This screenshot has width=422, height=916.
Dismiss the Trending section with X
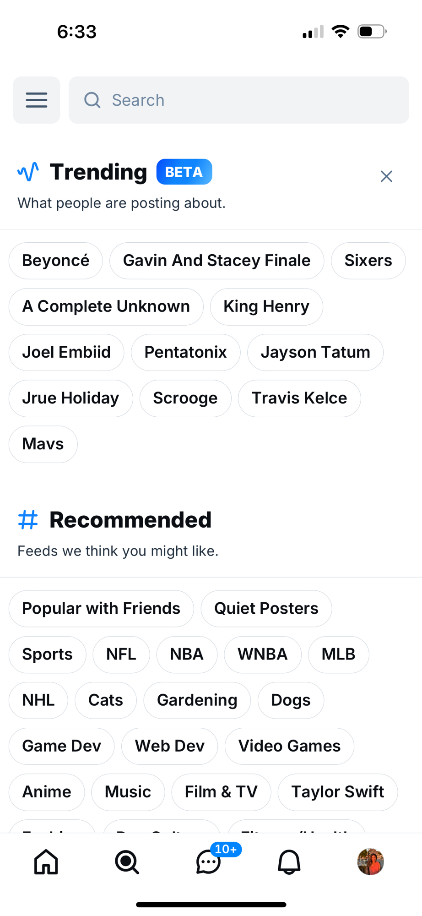[386, 176]
